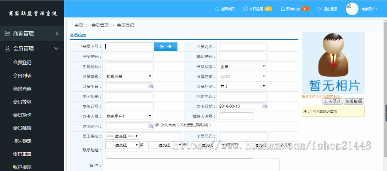
Task: Click the text field beside 员工提成 dropdown
Action: click(161, 136)
